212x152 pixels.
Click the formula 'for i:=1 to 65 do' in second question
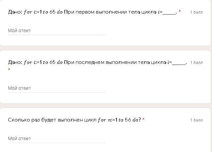point(43,62)
